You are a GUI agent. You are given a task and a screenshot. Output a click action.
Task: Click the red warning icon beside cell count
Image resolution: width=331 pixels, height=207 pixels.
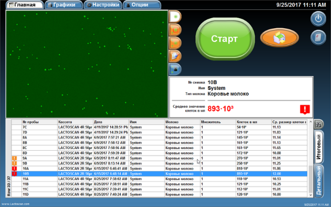pyautogui.click(x=305, y=109)
